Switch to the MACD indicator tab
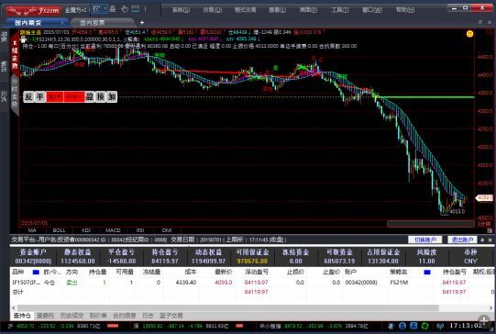 pos(113,230)
